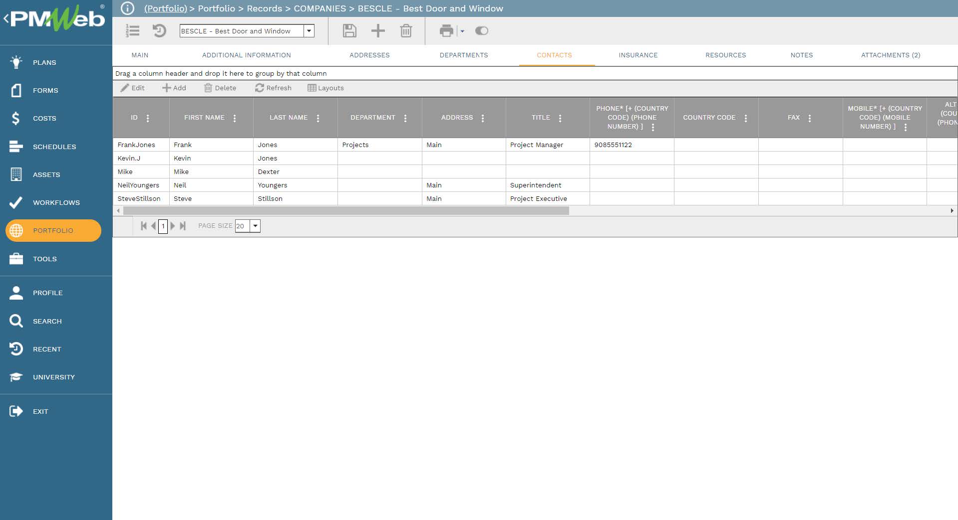Click the Portfolio breadcrumb link
The height and width of the screenshot is (520, 958).
pyautogui.click(x=166, y=8)
